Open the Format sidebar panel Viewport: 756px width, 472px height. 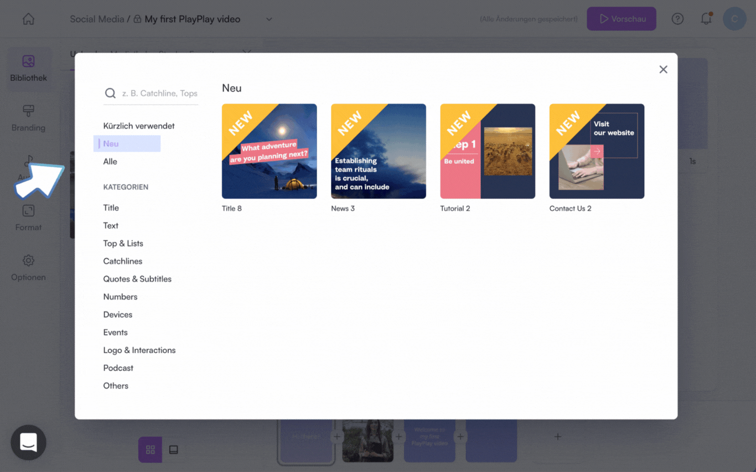pyautogui.click(x=28, y=217)
